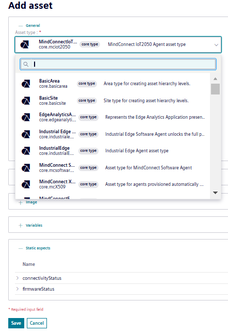228x333 pixels.
Task: Click text 'MindConnect IoT2050 Agent asset type'
Action: pyautogui.click(x=147, y=44)
